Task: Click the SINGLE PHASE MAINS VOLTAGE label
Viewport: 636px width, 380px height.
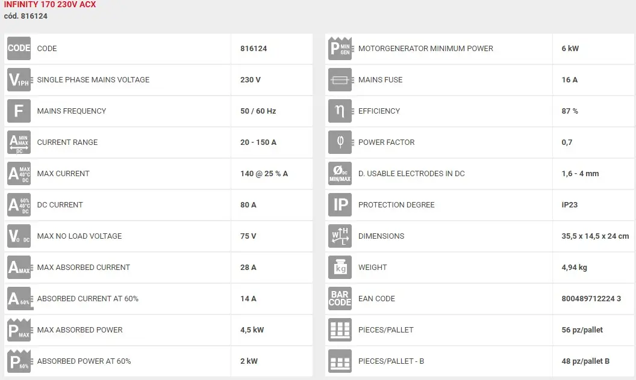Action: pos(93,80)
